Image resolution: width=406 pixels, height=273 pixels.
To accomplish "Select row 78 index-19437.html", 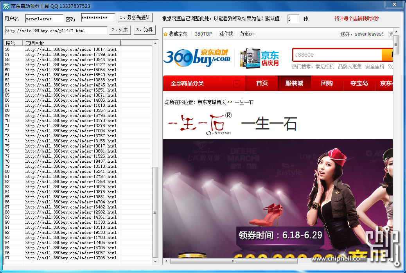I will 78,161.
